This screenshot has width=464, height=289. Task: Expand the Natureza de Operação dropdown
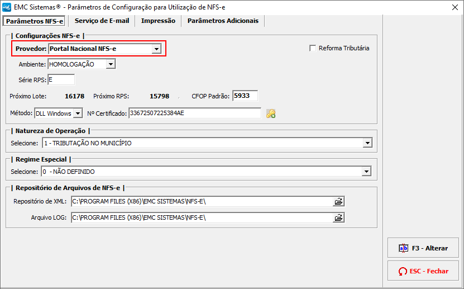tap(367, 143)
